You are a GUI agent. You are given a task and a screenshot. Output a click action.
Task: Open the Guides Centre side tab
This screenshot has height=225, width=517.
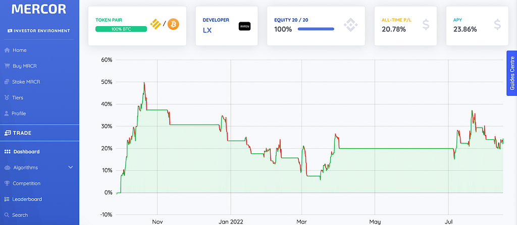click(512, 73)
